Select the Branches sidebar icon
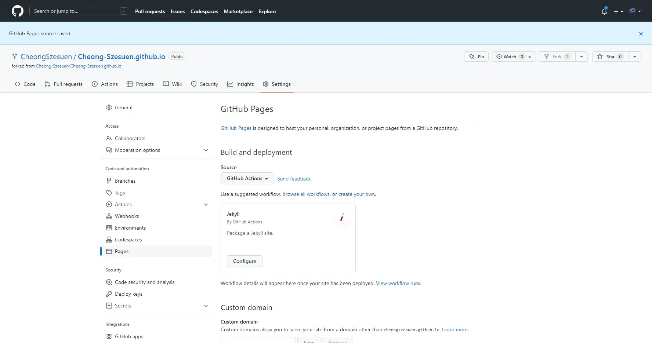 tap(109, 180)
